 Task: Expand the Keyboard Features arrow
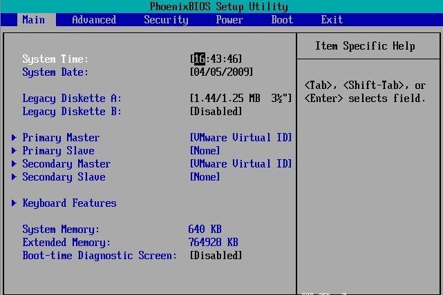coord(15,203)
